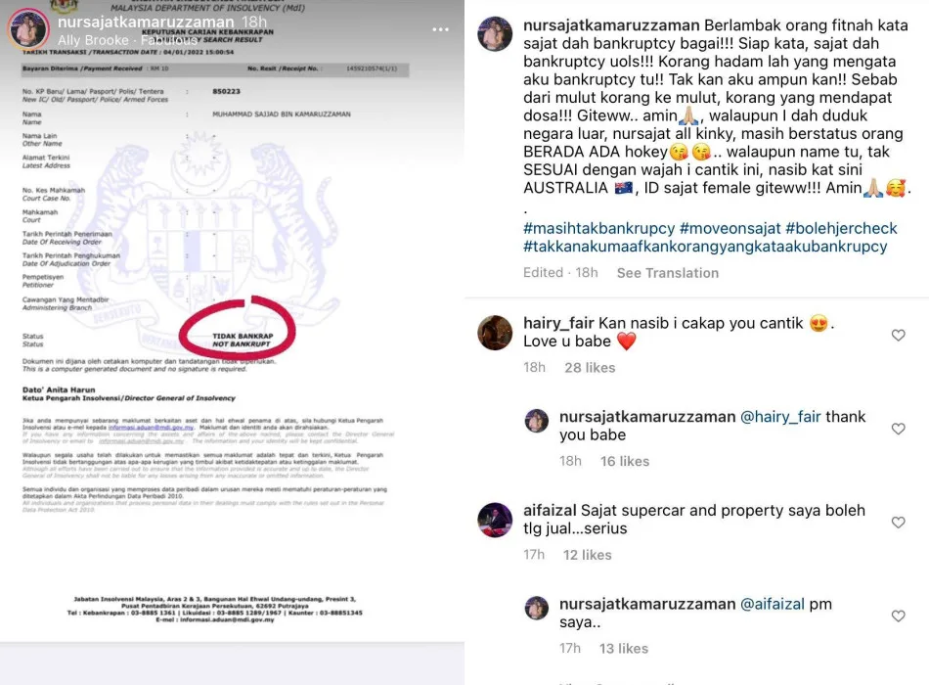Open the @aifaizal mention link

point(772,605)
